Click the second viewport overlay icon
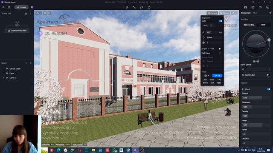 click(x=45, y=13)
